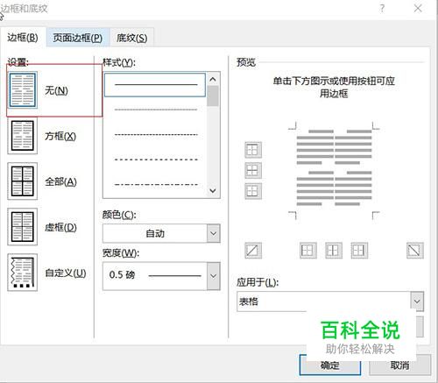
Task: Toggle bottom border button in preview
Action: (253, 191)
